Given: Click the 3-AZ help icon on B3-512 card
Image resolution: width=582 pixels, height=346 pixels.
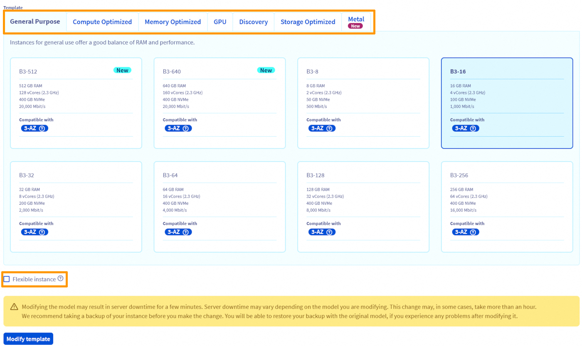Looking at the screenshot, I should [42, 128].
